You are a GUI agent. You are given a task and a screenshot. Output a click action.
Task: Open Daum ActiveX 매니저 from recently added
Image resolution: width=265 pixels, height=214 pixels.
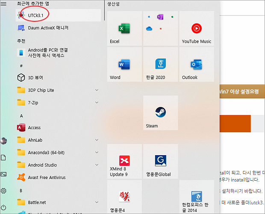58,28
